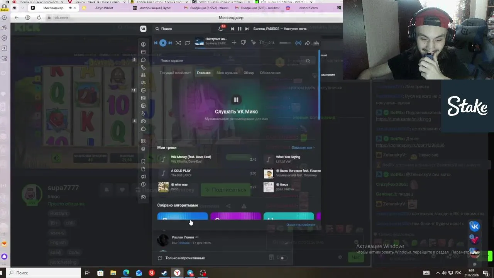
Task: Go back with the browser back arrow
Action: 16,17
